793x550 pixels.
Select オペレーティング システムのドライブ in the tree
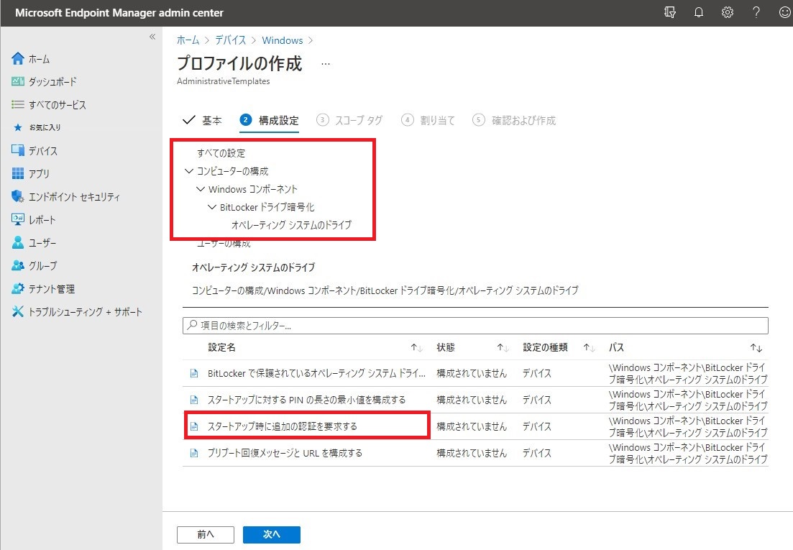point(291,225)
